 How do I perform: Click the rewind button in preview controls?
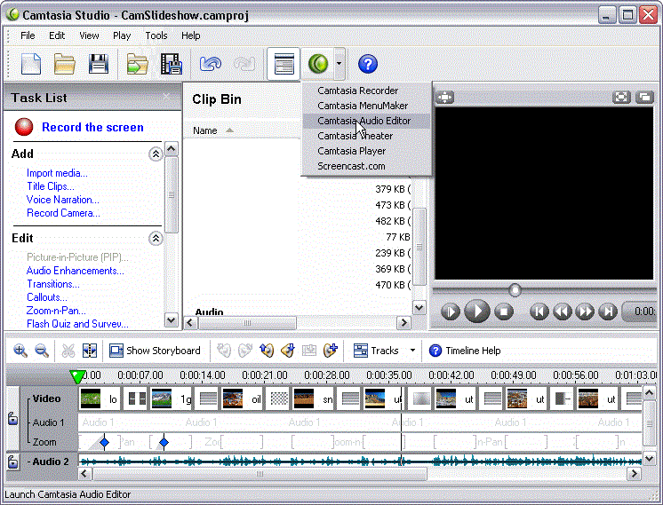click(x=562, y=312)
